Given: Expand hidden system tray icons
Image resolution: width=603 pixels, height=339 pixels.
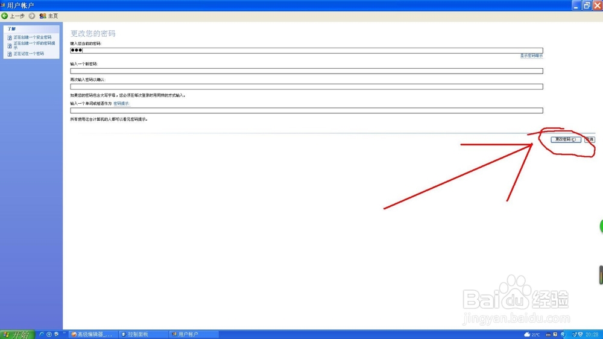Looking at the screenshot, I should tap(563, 335).
